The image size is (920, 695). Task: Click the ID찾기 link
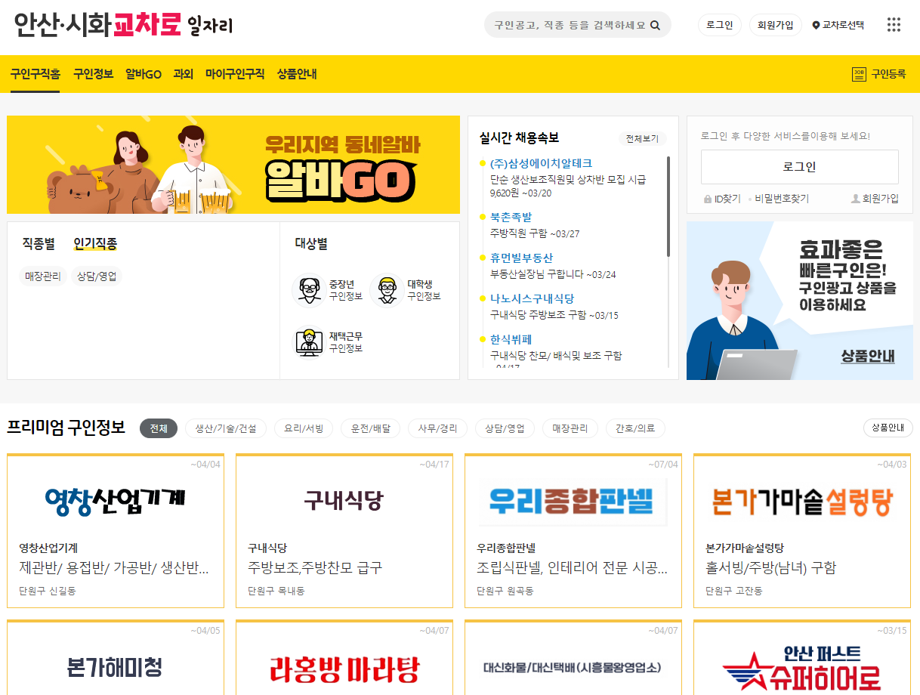click(x=727, y=199)
